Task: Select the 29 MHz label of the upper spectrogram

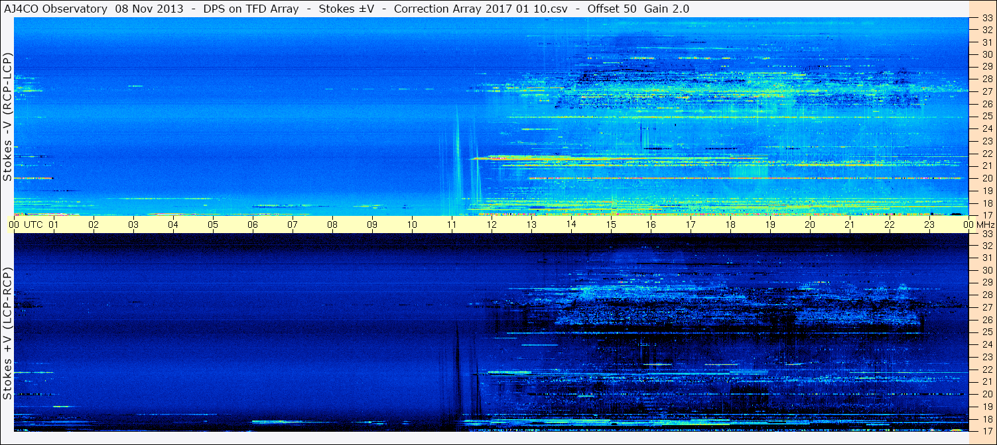Action: pos(986,67)
